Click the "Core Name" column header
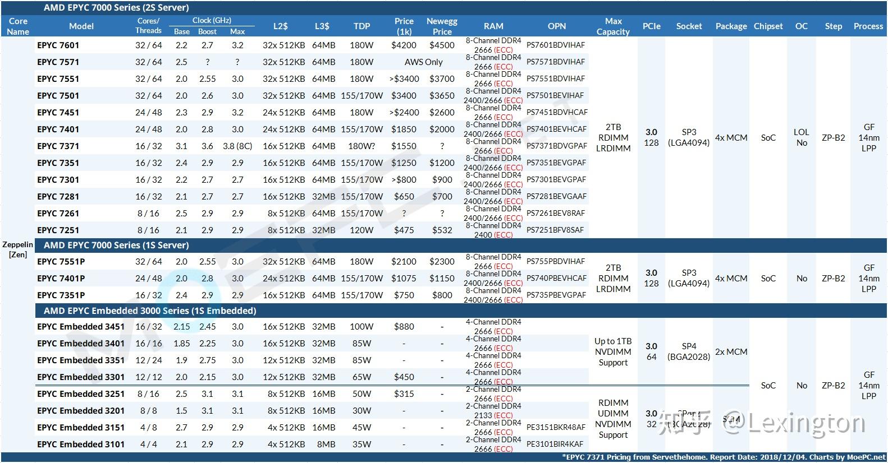 click(18, 26)
